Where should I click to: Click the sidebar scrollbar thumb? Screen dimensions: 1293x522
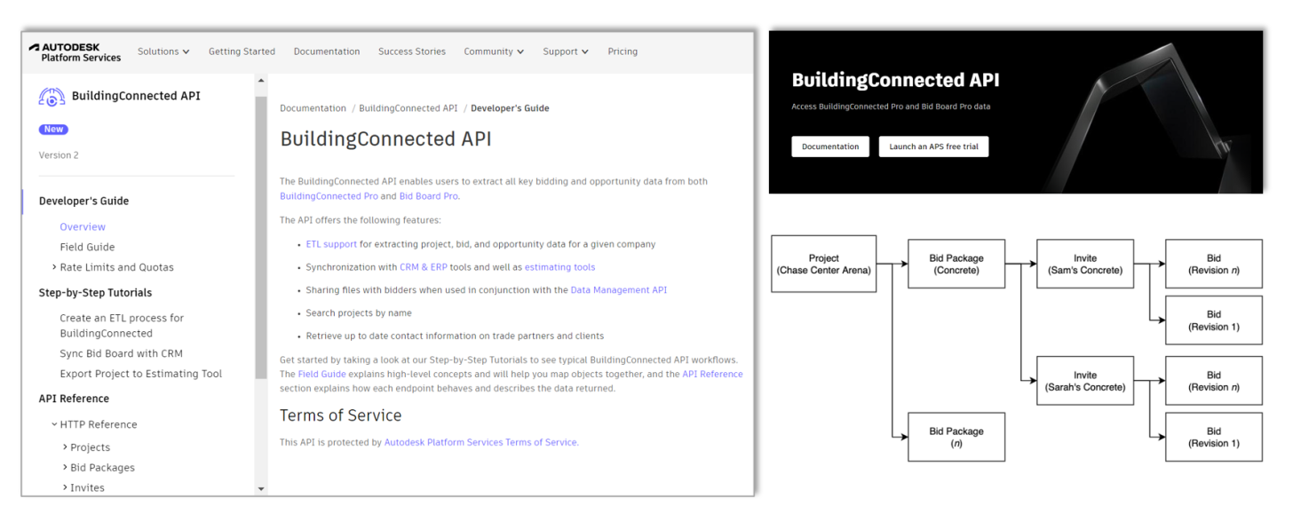click(261, 240)
